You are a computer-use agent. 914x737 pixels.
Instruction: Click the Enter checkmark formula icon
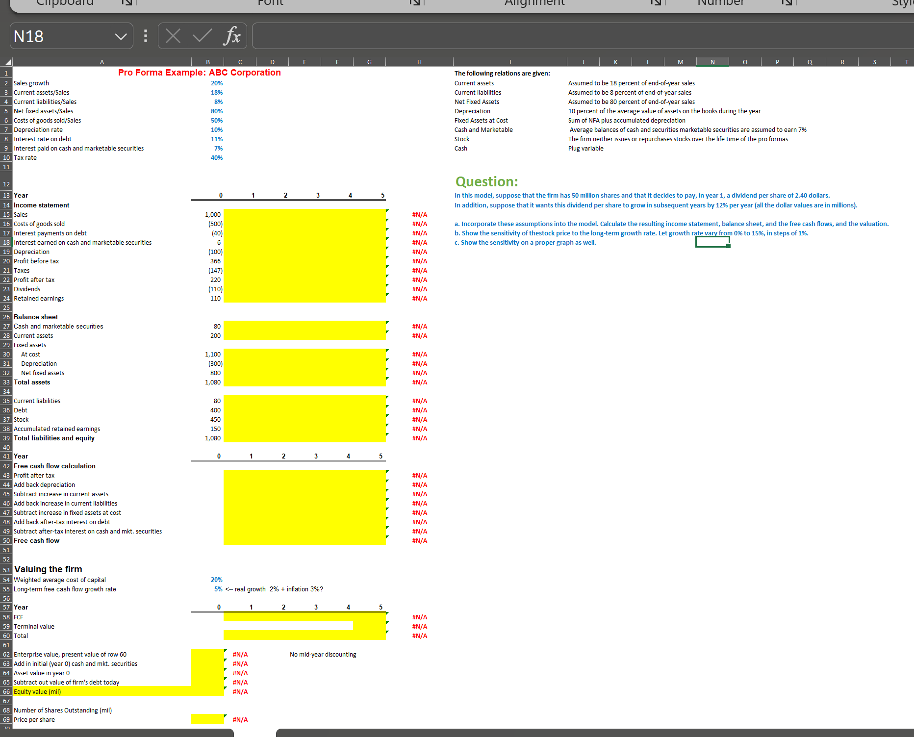[202, 36]
